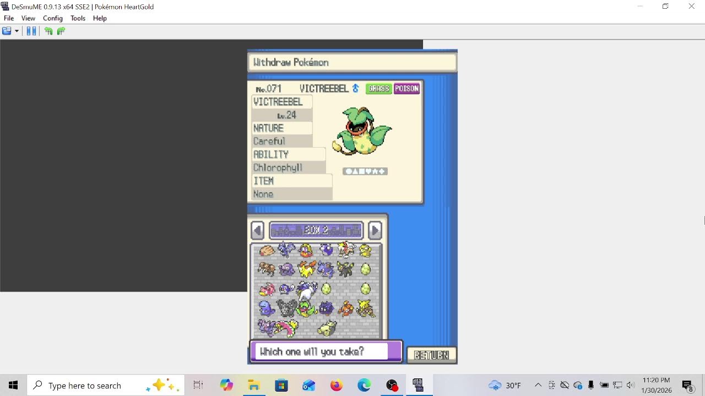Viewport: 705px width, 396px height.
Task: Select the egg directly above Kadabra
Action: (365, 289)
